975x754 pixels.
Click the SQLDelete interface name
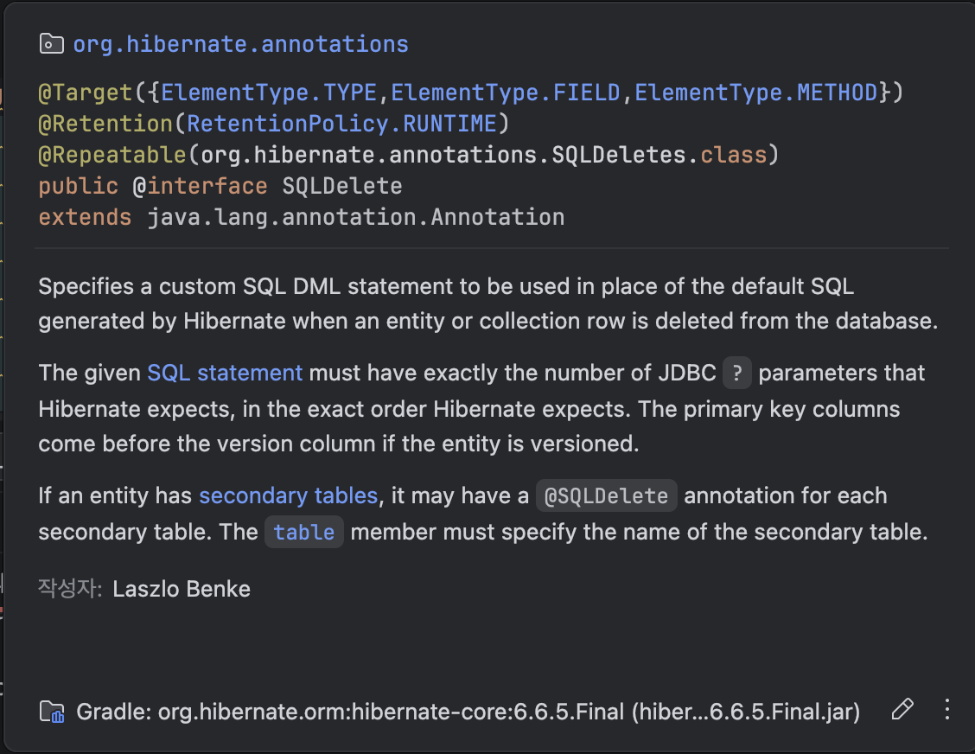342,186
